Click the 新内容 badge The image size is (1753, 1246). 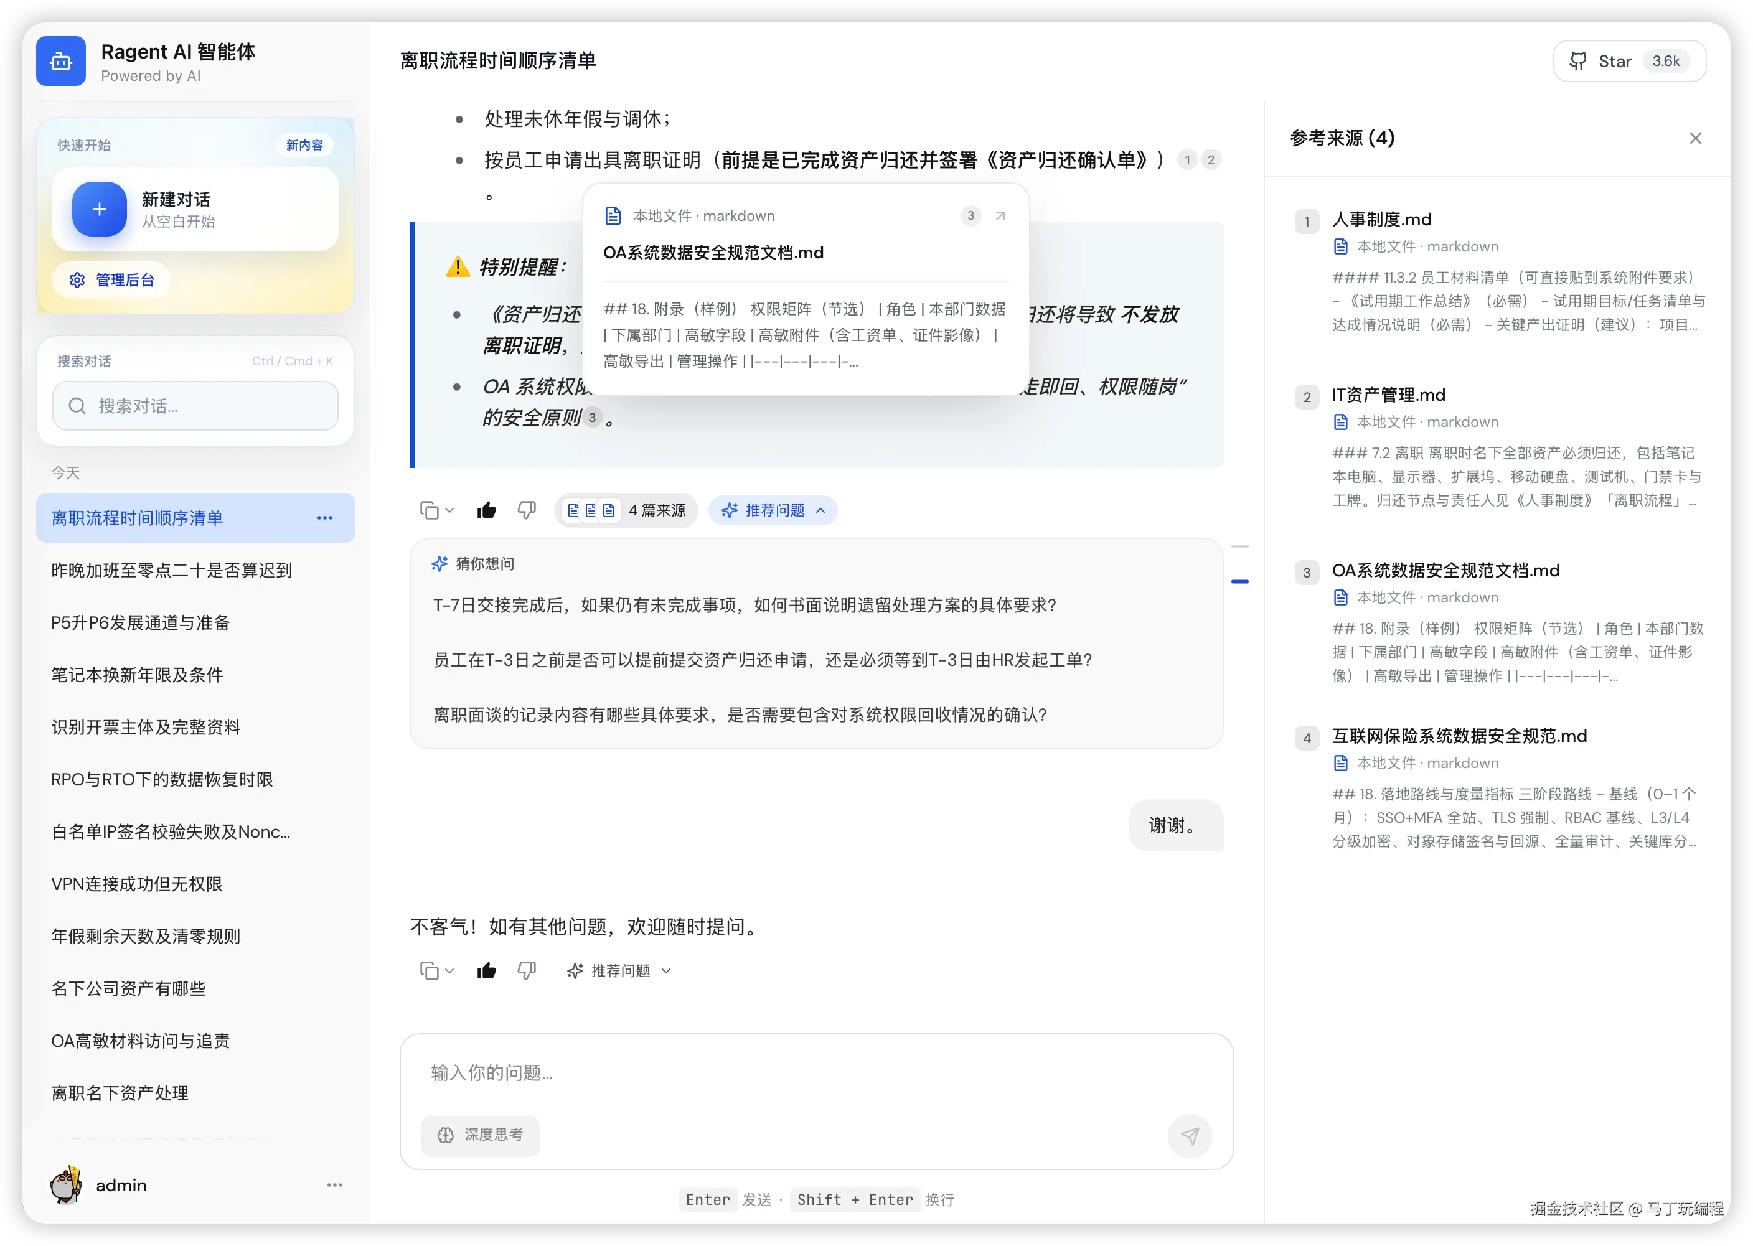click(304, 145)
